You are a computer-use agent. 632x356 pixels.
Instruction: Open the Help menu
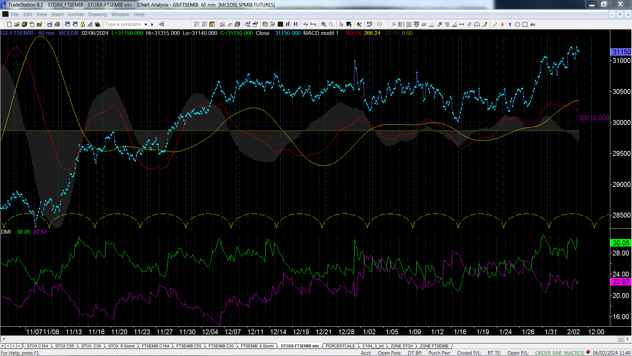(139, 15)
